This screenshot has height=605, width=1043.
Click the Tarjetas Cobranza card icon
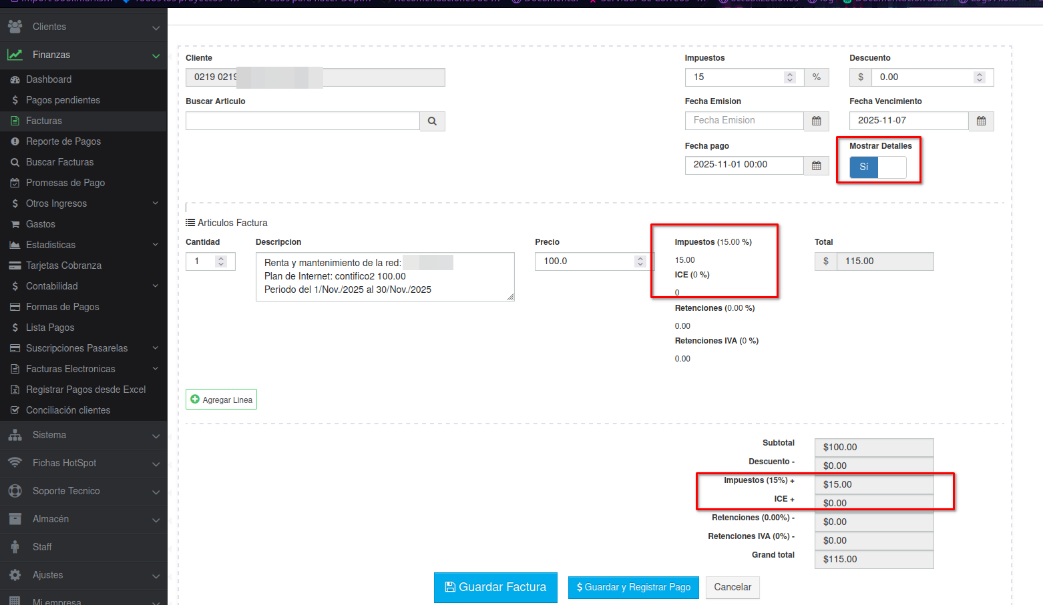point(15,265)
